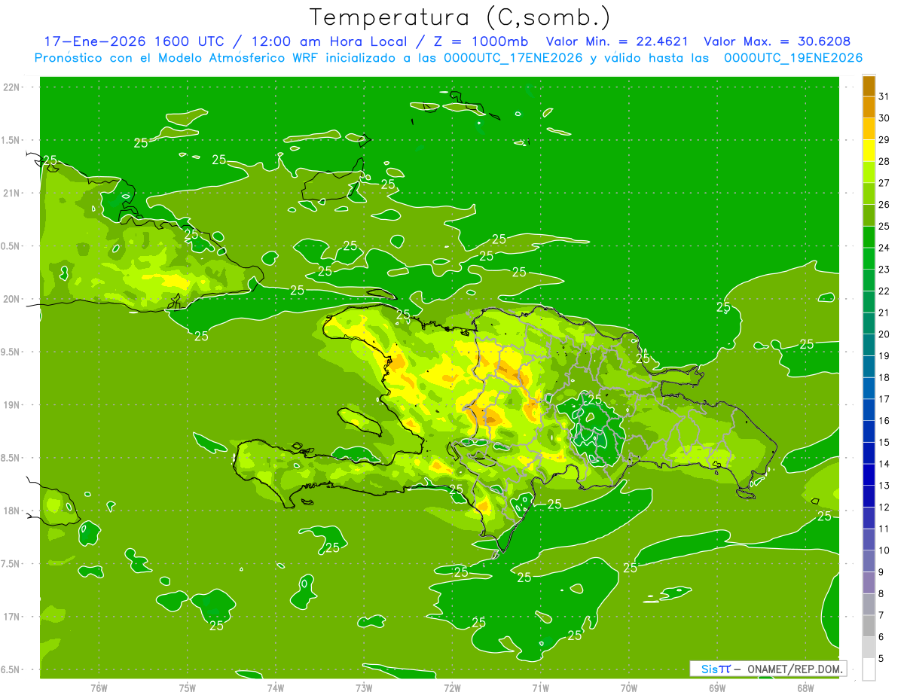Image resolution: width=904 pixels, height=698 pixels.
Task: Click the legend value 31
Action: pyautogui.click(x=884, y=96)
